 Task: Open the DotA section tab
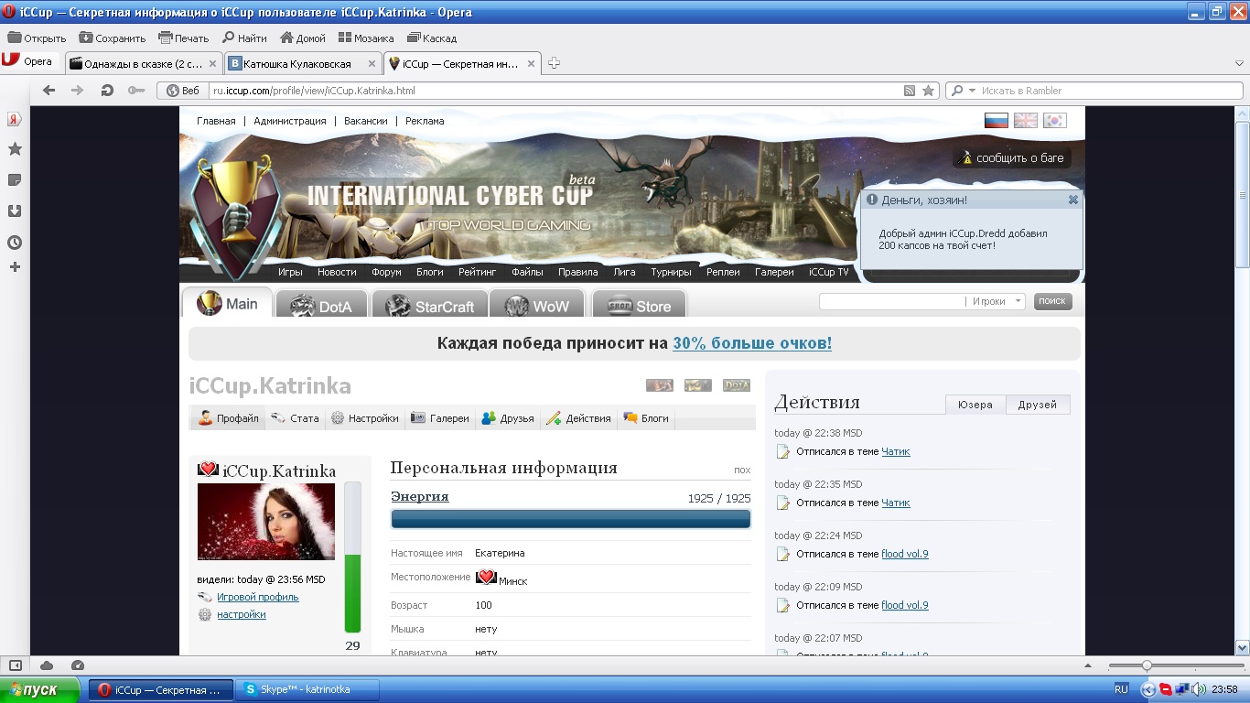pyautogui.click(x=321, y=306)
